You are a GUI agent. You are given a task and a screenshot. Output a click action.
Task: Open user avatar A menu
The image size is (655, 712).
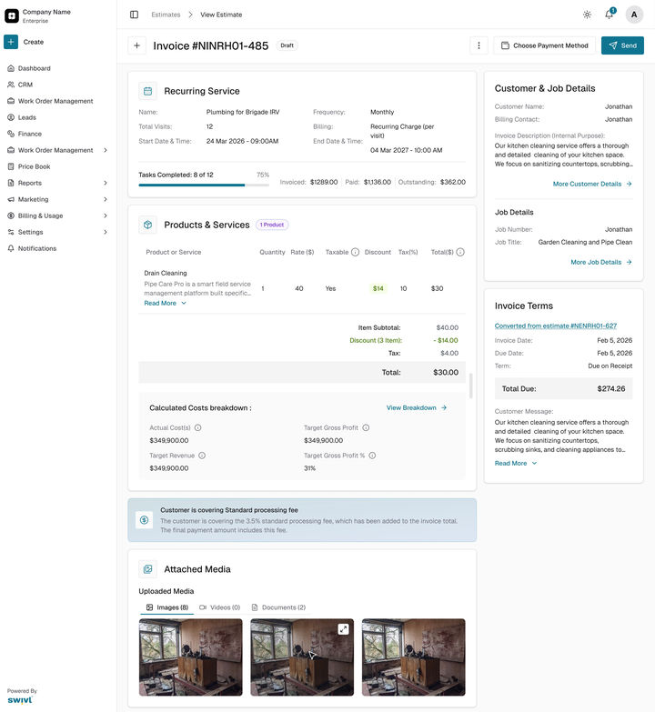[x=634, y=15]
